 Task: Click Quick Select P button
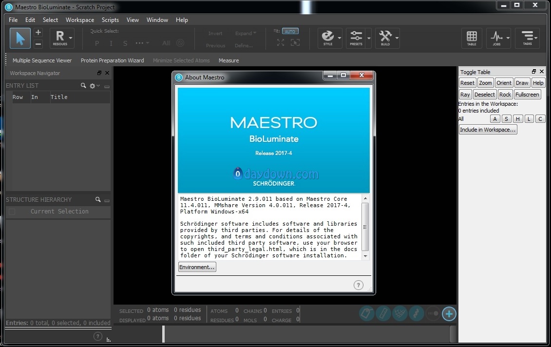pos(97,43)
